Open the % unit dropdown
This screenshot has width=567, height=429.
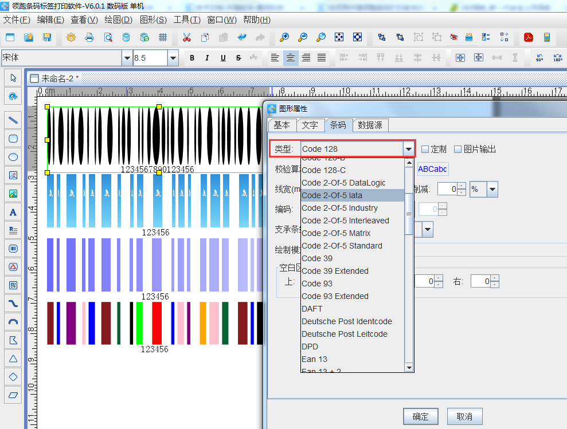click(492, 190)
